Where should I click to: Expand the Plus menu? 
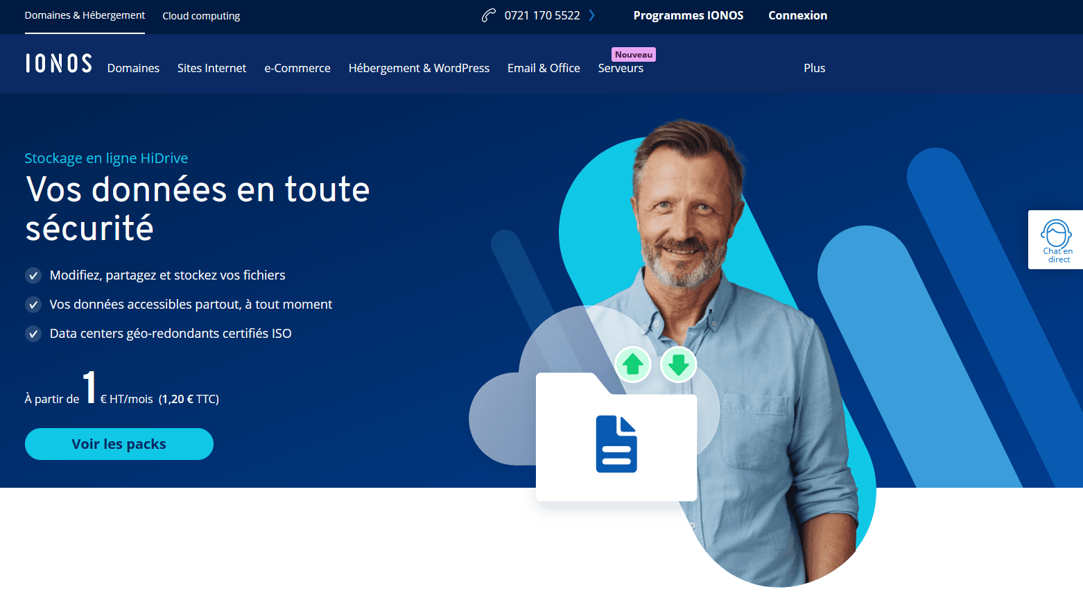tap(815, 68)
